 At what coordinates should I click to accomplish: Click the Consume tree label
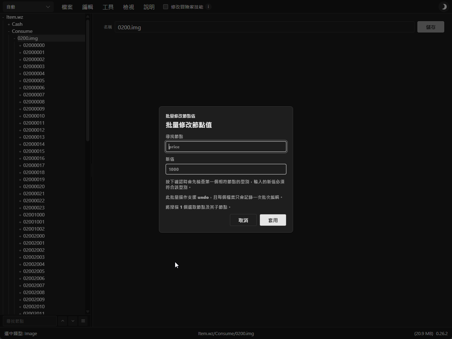click(22, 31)
